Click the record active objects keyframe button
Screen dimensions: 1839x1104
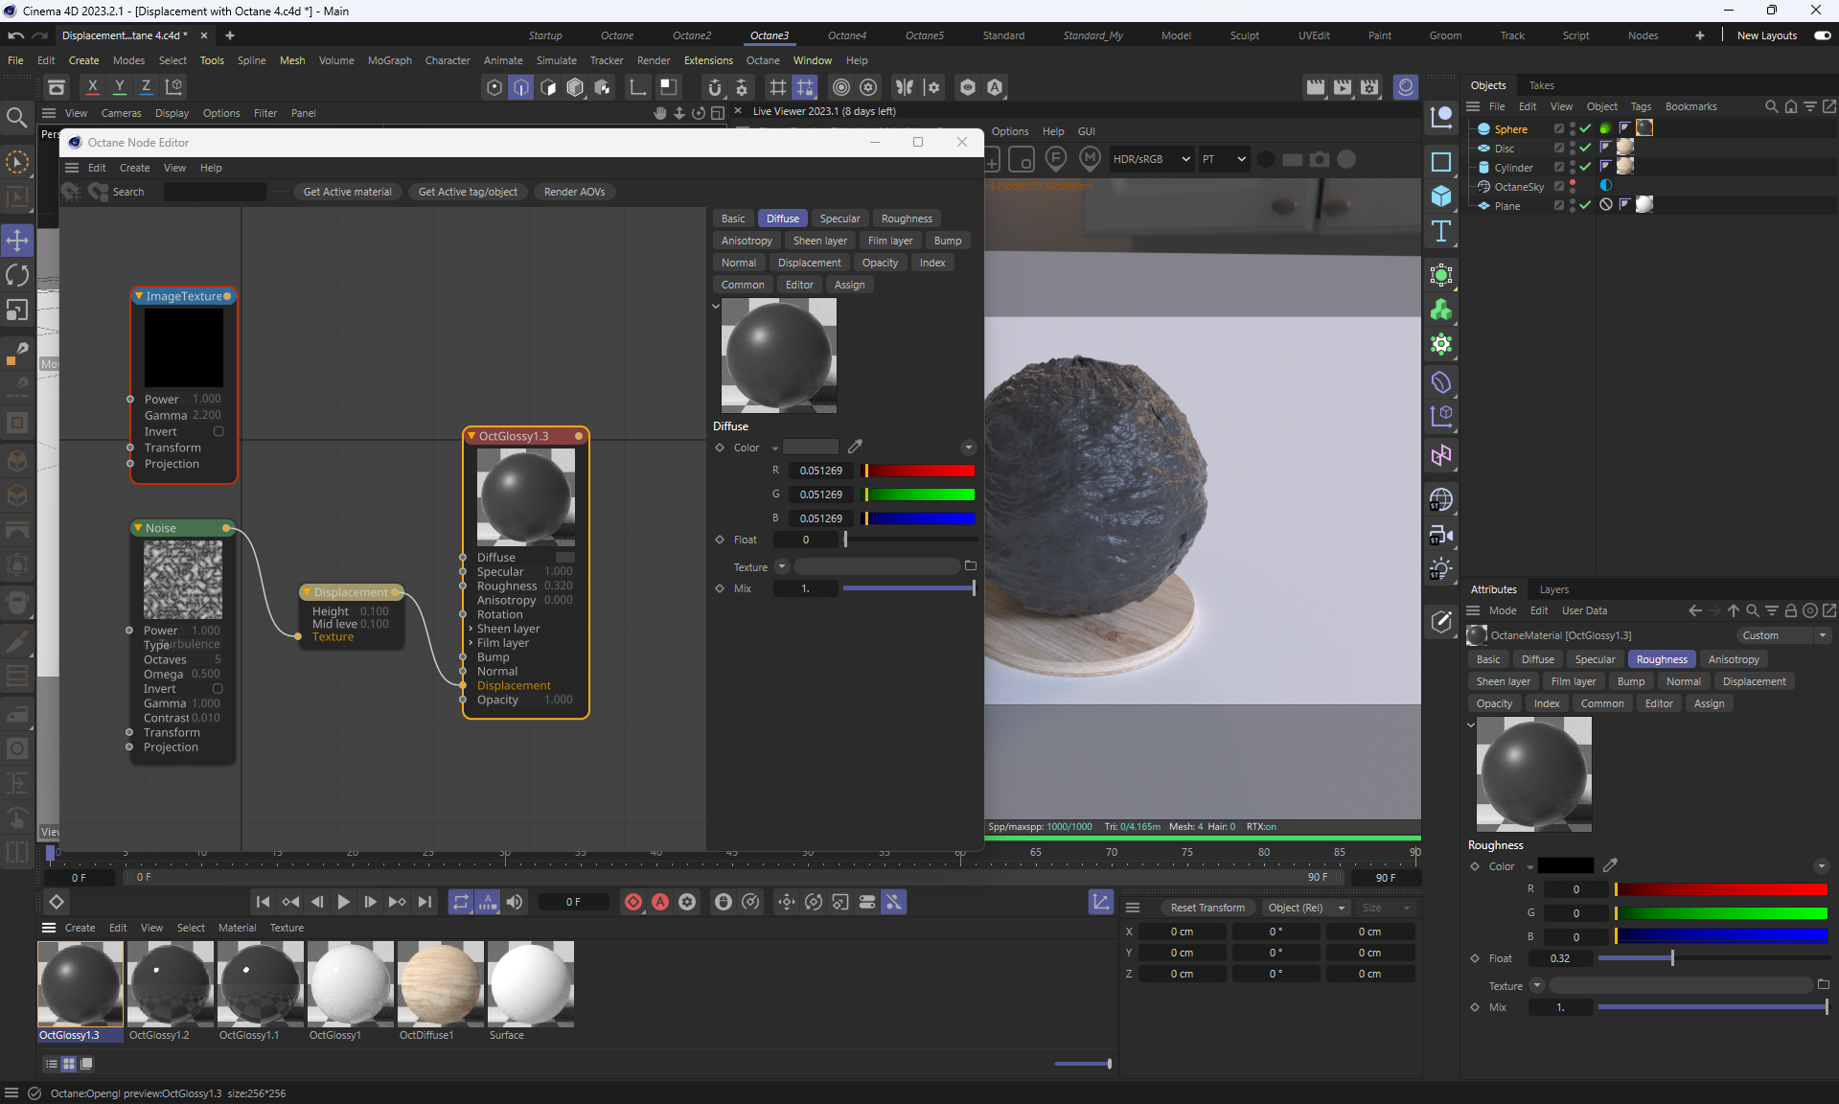click(633, 902)
